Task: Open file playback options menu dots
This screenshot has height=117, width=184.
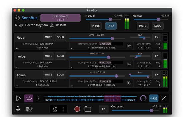Action: 38,98
